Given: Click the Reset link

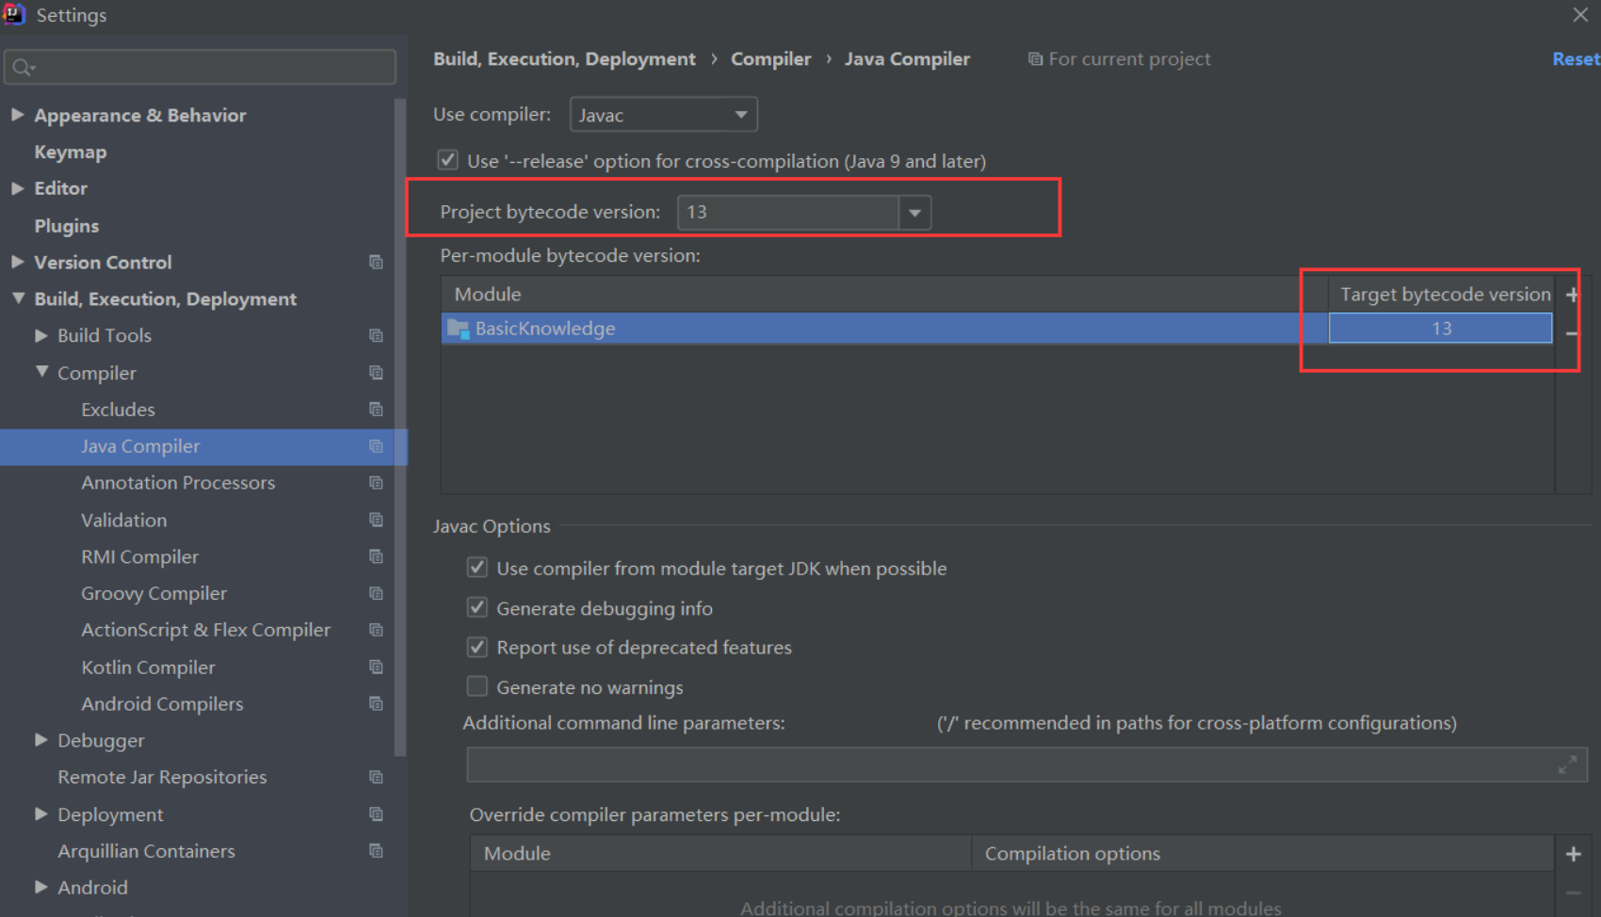Looking at the screenshot, I should 1576,59.
